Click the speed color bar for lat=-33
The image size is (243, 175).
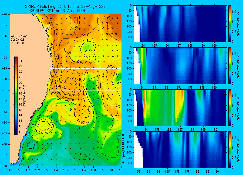click(x=230, y=150)
